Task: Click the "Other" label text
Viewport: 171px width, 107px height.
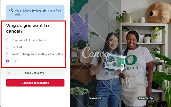Action: (14, 61)
